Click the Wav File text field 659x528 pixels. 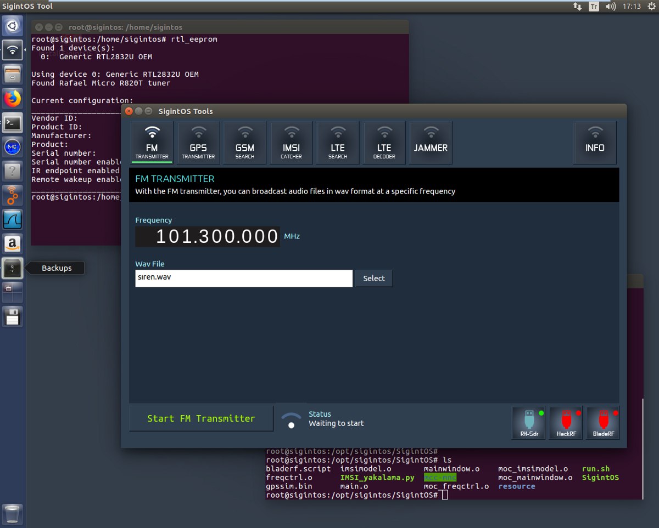pyautogui.click(x=244, y=278)
